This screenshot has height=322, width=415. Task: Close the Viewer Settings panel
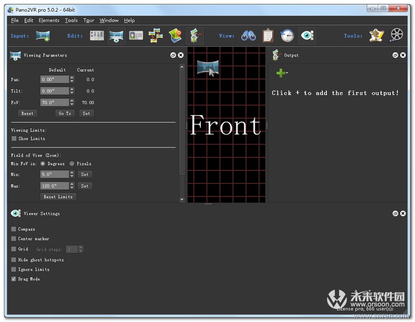tap(403, 214)
